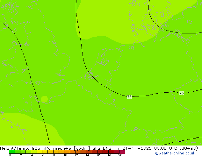Click the '925 hPa' level text
Viewport: 202px width, 156px height.
pyautogui.click(x=41, y=148)
